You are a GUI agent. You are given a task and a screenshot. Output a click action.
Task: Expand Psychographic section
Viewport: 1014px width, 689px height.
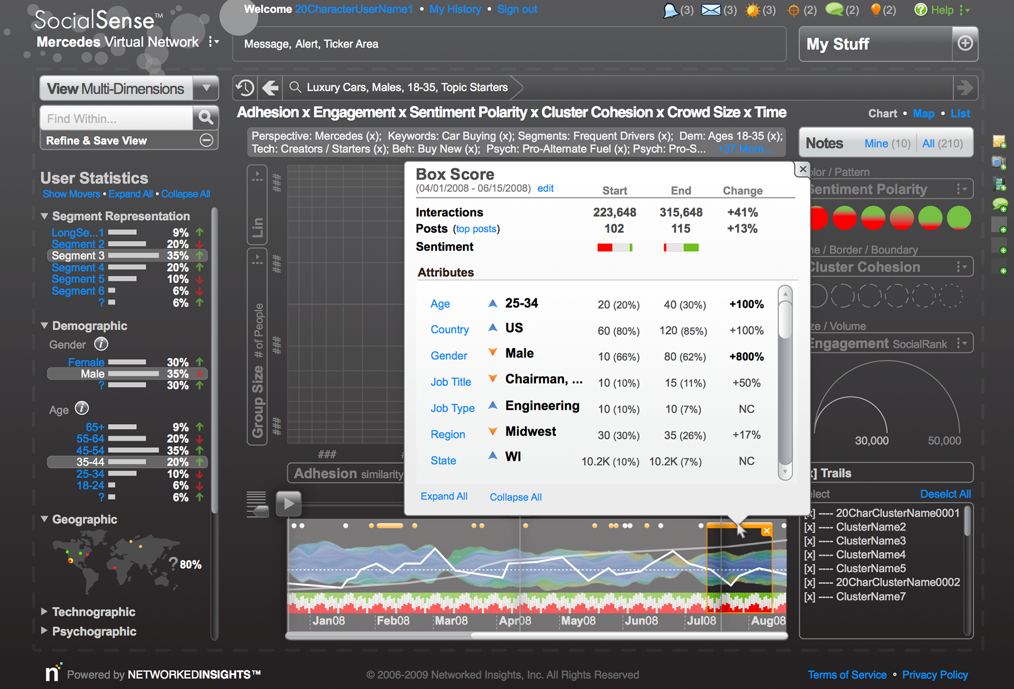pos(44,631)
